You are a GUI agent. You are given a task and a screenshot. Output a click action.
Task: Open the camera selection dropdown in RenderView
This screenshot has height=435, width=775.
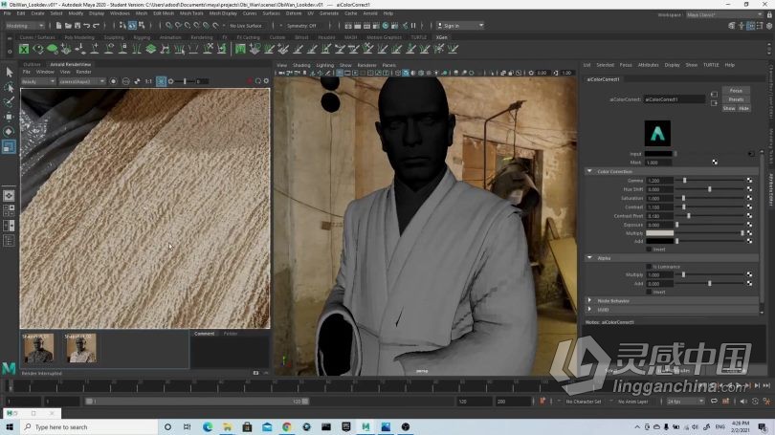coord(82,81)
